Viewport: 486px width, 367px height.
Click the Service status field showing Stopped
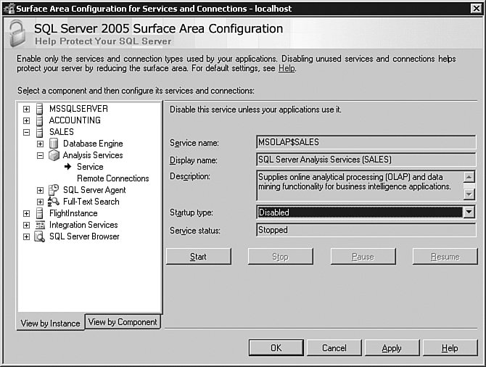[x=366, y=230]
